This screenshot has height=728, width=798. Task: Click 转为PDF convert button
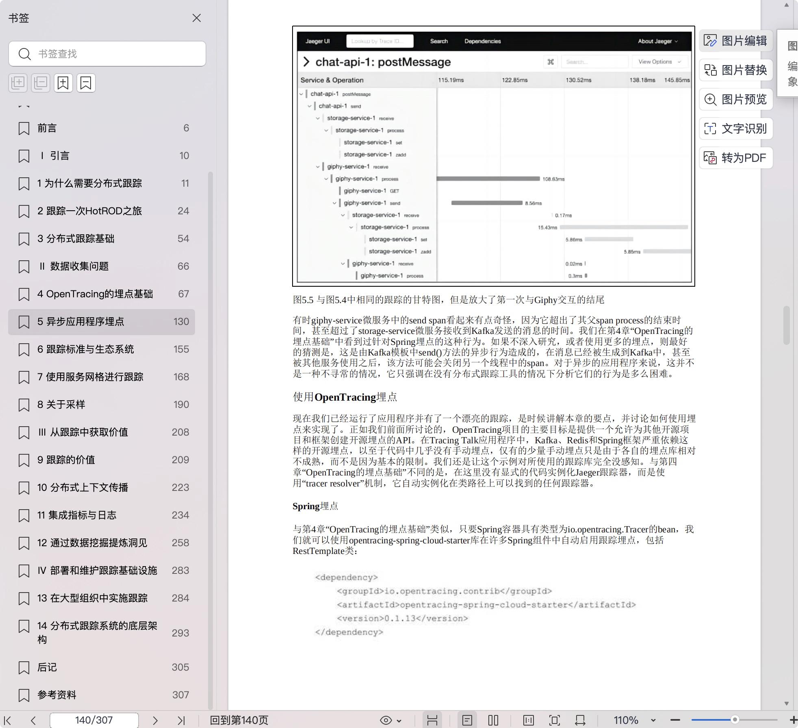point(736,158)
